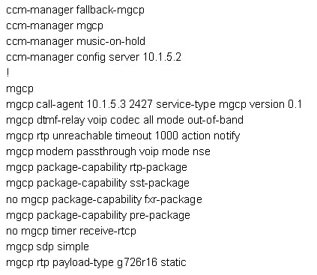Select the 'no mgcp package-capability fxr-package' line
Screen dimensions: 317x275
pos(103,199)
